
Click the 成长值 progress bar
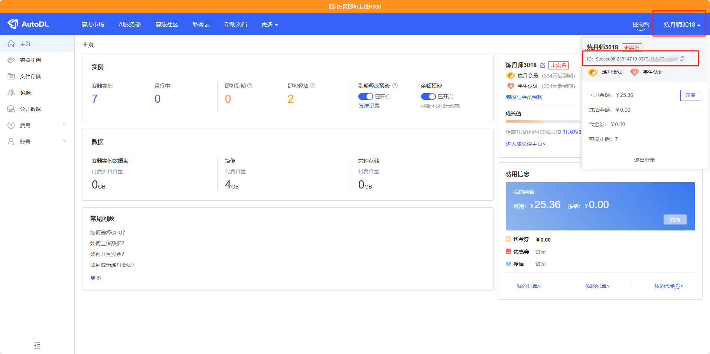543,122
